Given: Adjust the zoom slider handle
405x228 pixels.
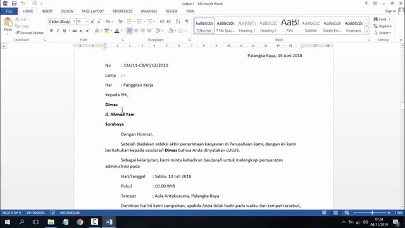Looking at the screenshot, I should coord(372,213).
